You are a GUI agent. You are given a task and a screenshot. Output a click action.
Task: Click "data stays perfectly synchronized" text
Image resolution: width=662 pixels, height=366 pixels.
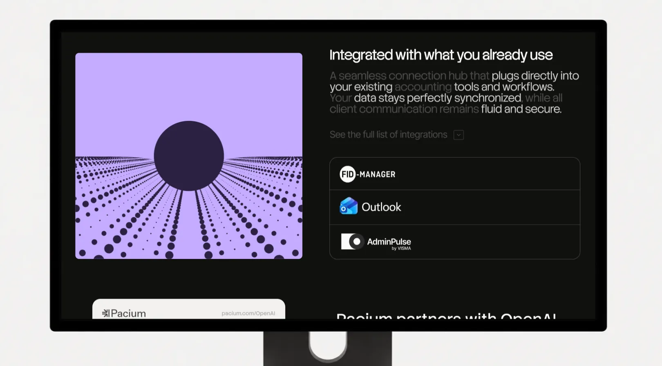[437, 98]
